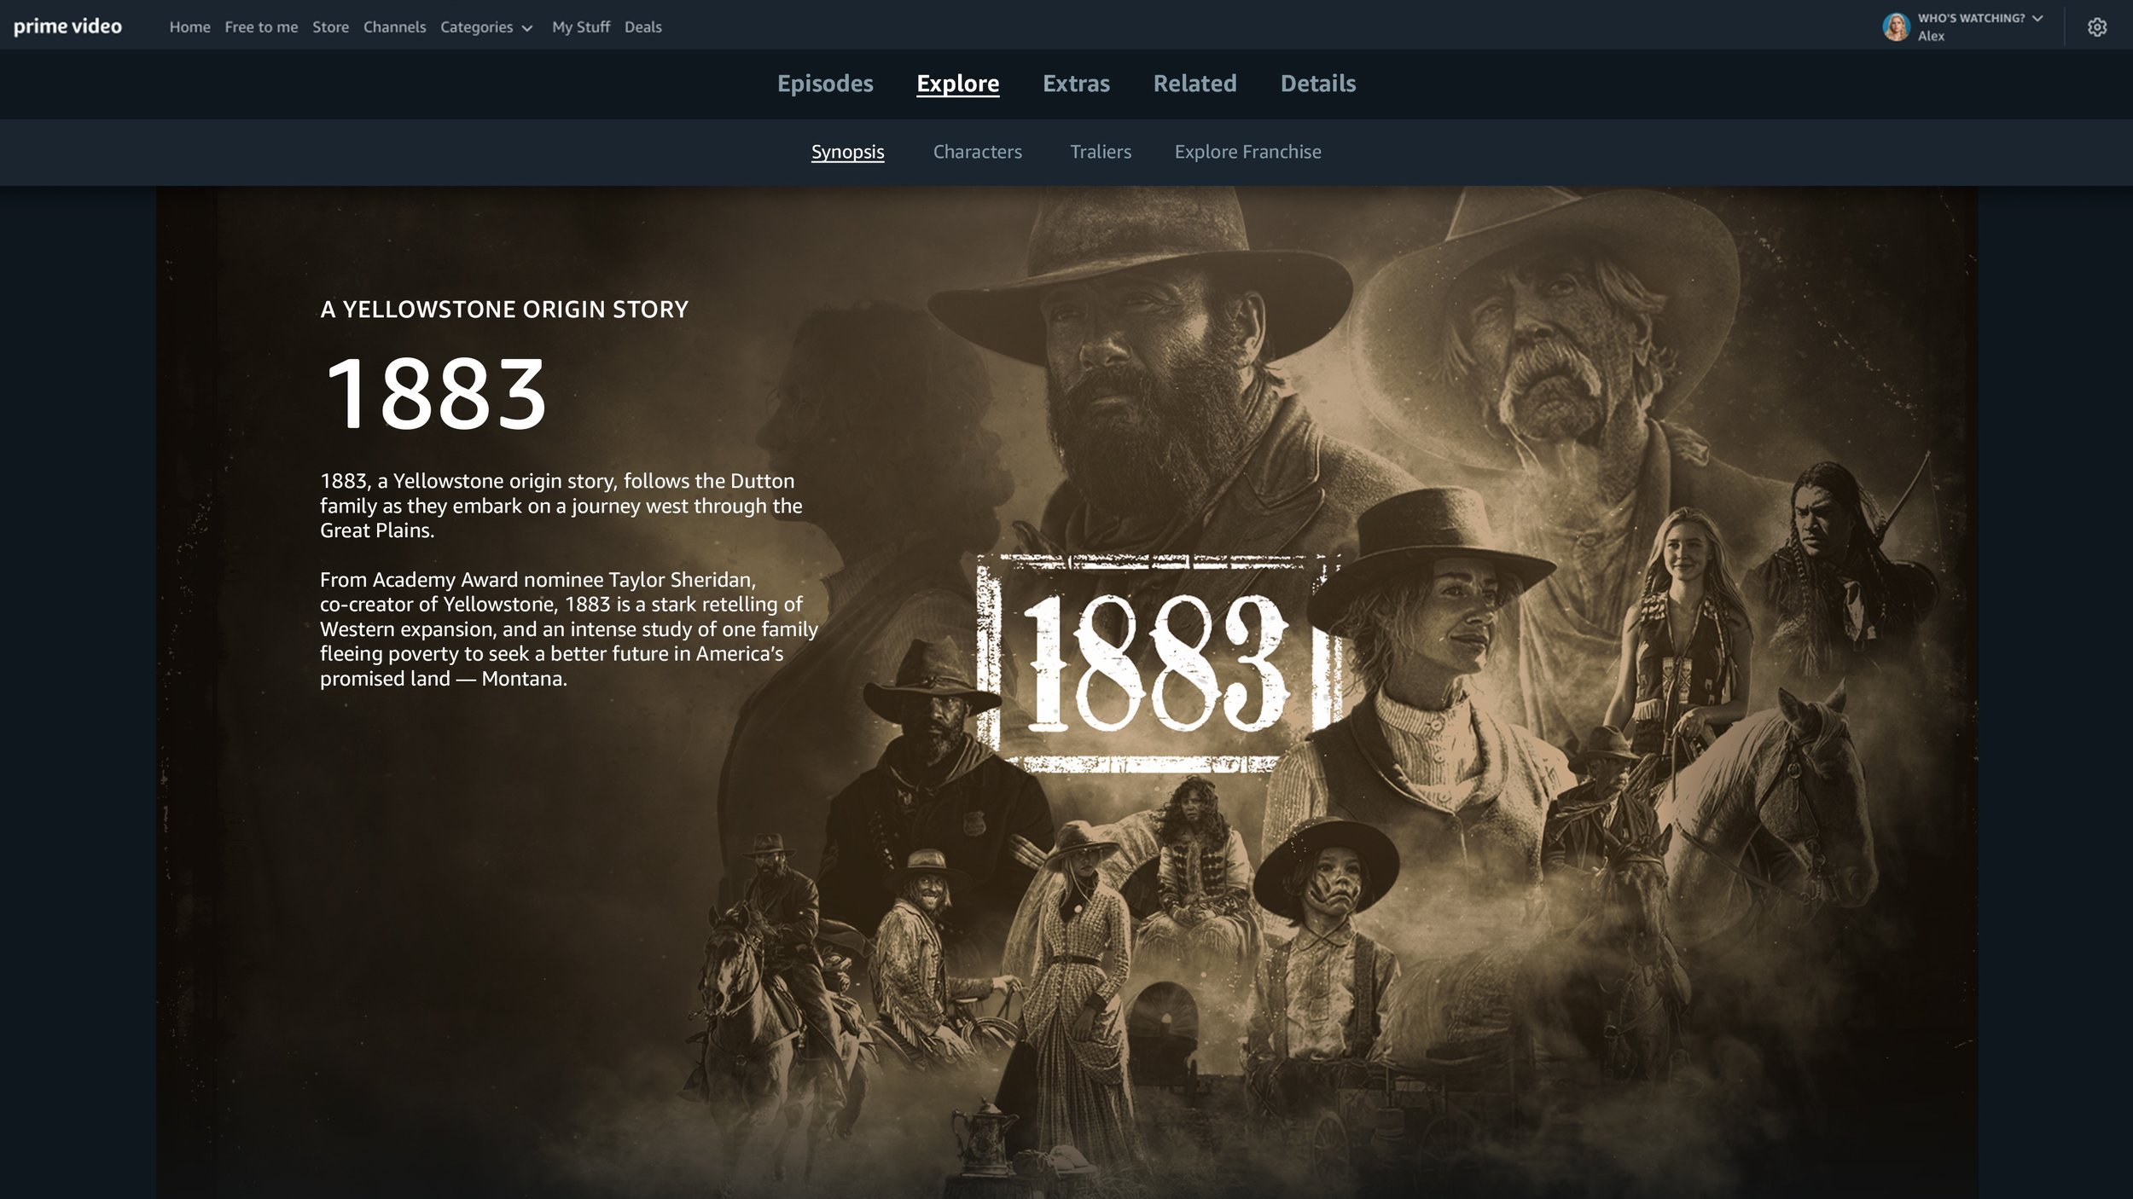Open the Deals page

[x=642, y=27]
